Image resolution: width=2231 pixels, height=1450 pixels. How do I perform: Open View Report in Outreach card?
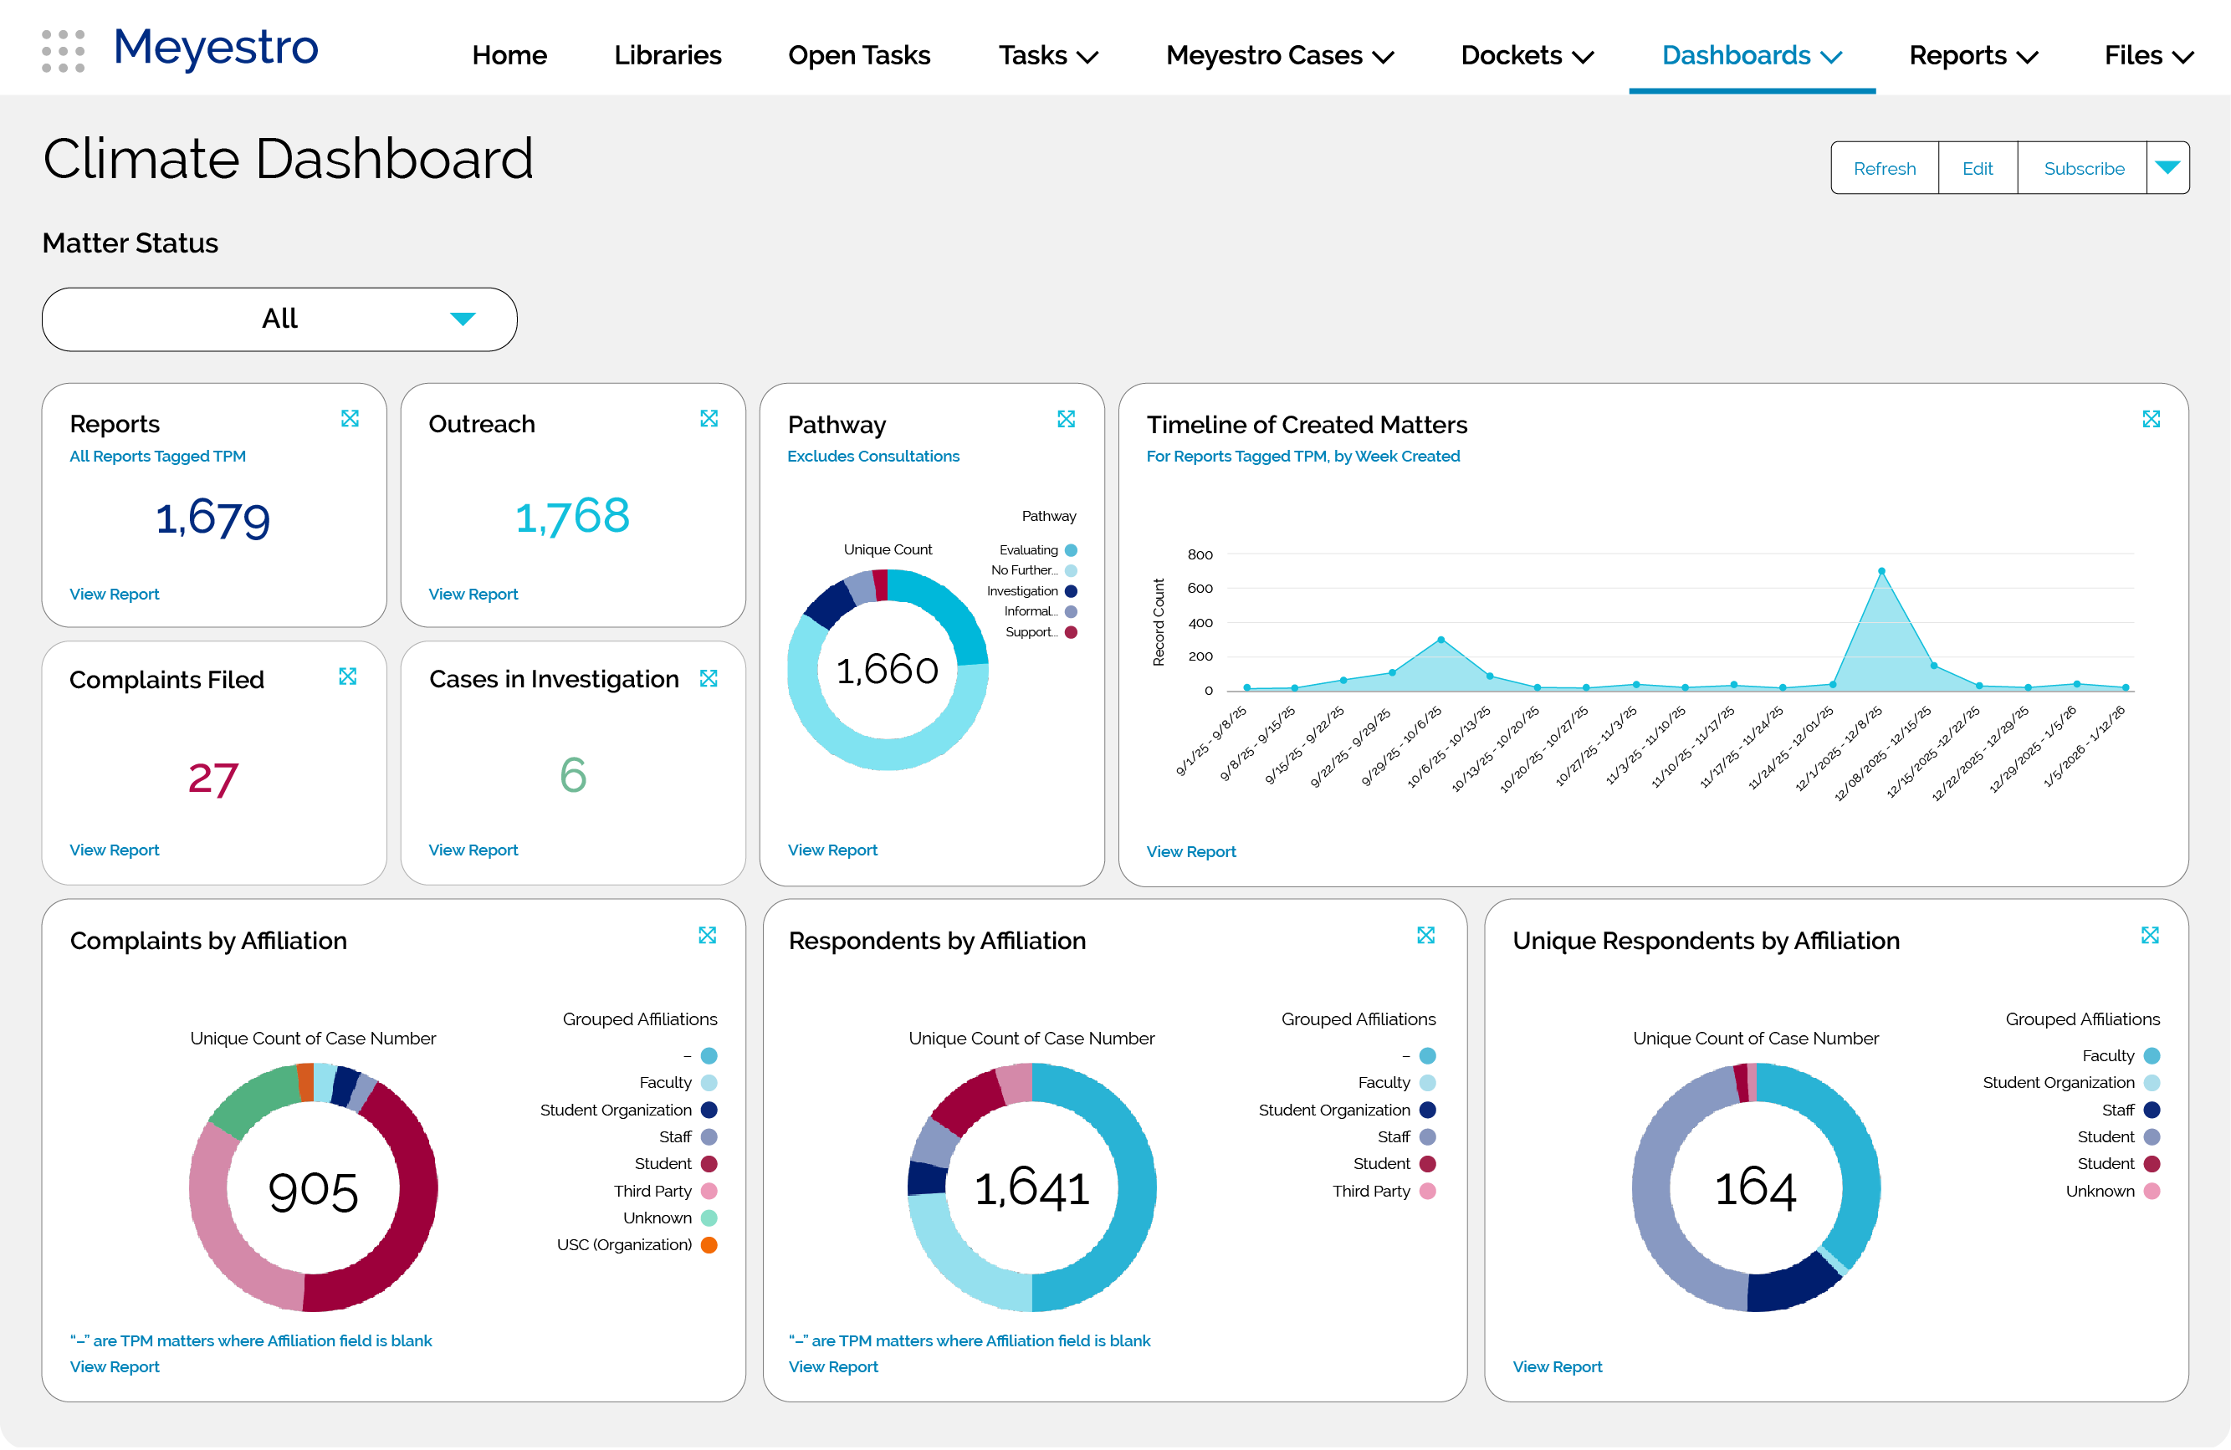point(473,595)
